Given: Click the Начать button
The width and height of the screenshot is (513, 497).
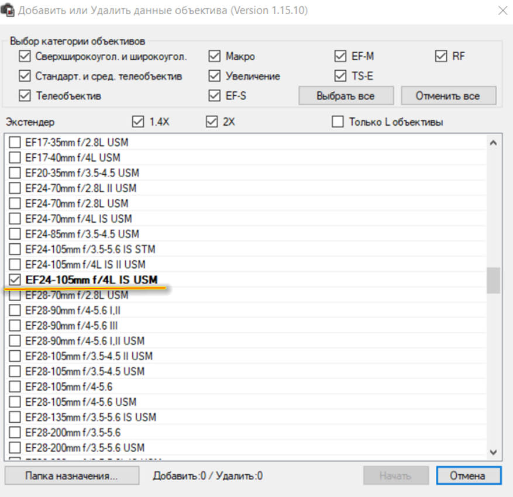Looking at the screenshot, I should click(396, 475).
